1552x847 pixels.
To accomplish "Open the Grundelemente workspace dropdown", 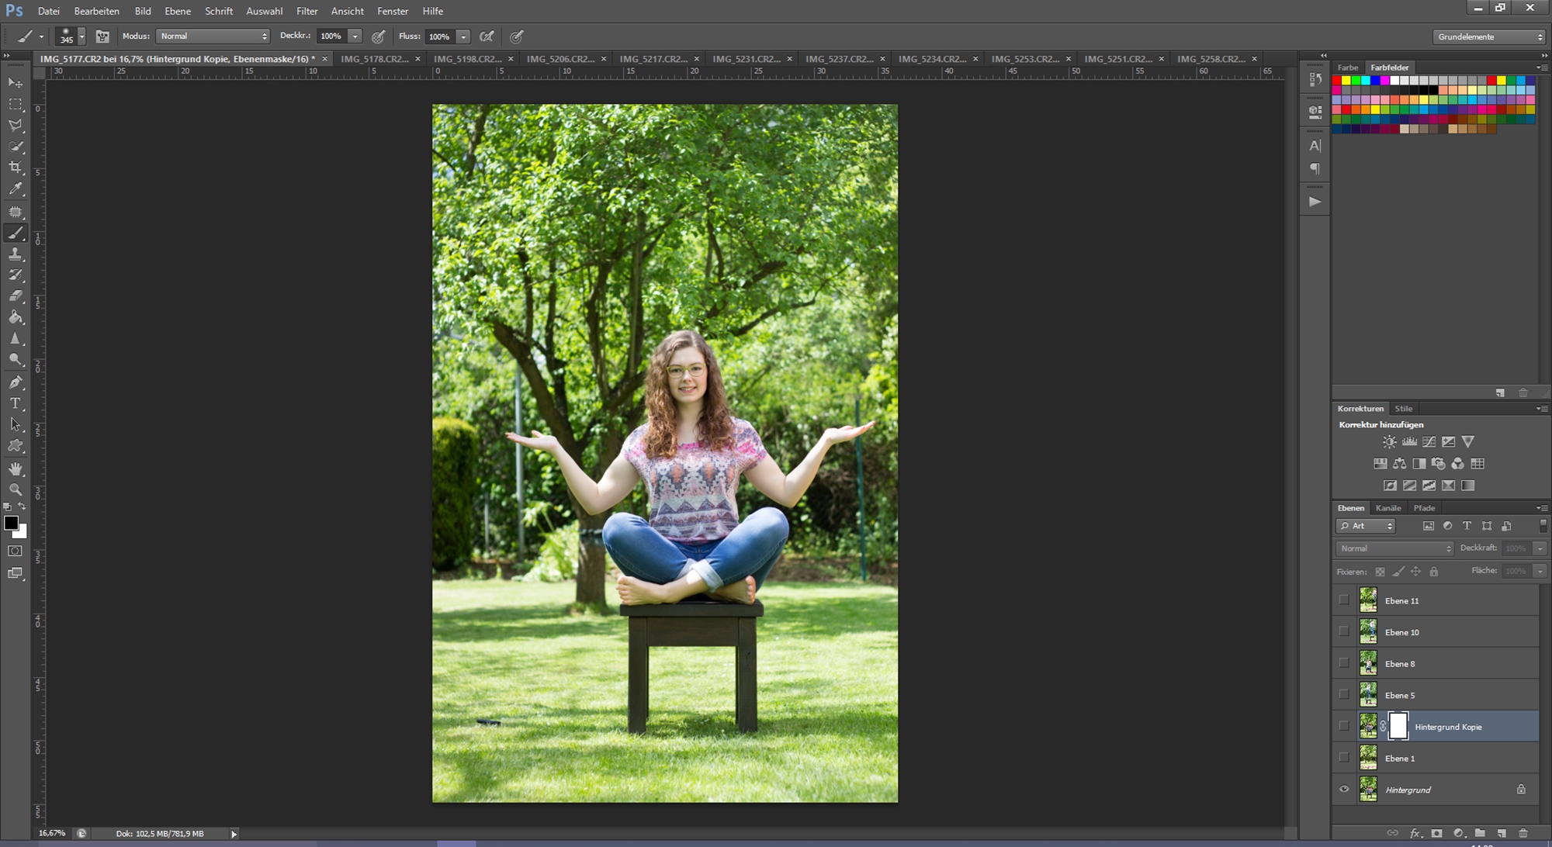I will pyautogui.click(x=1489, y=36).
